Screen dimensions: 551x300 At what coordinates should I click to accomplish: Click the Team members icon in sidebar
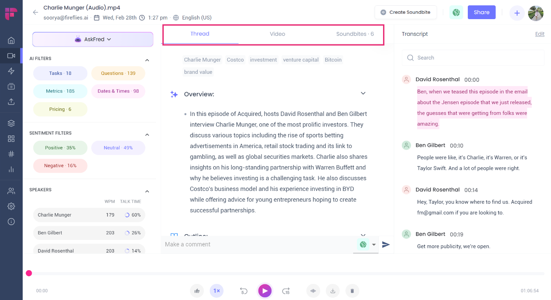pyautogui.click(x=11, y=190)
